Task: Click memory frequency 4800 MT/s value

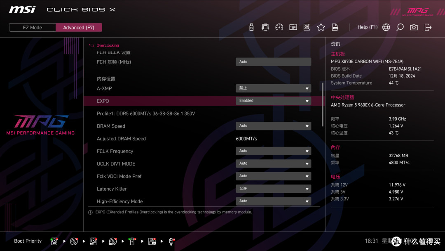Action: click(399, 163)
